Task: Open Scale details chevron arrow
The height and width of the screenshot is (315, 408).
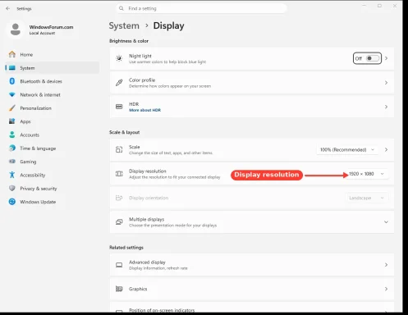Action: [386, 149]
